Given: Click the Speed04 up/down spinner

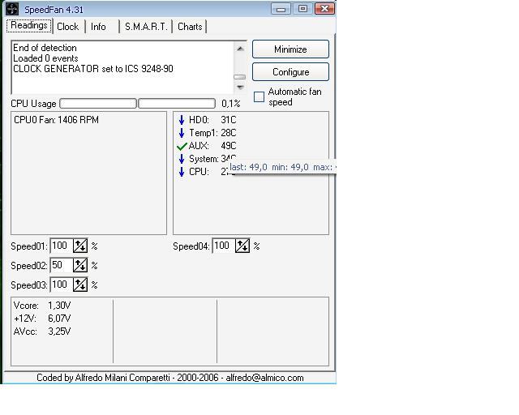Looking at the screenshot, I should click(242, 246).
